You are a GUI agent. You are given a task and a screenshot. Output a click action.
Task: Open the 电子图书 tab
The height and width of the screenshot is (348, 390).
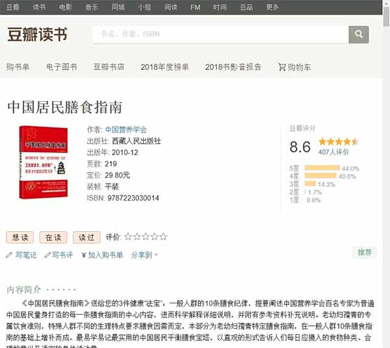pyautogui.click(x=62, y=67)
